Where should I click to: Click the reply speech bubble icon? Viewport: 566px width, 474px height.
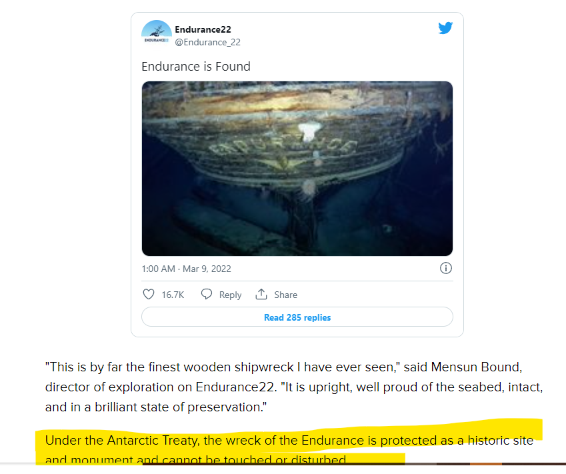pos(207,294)
